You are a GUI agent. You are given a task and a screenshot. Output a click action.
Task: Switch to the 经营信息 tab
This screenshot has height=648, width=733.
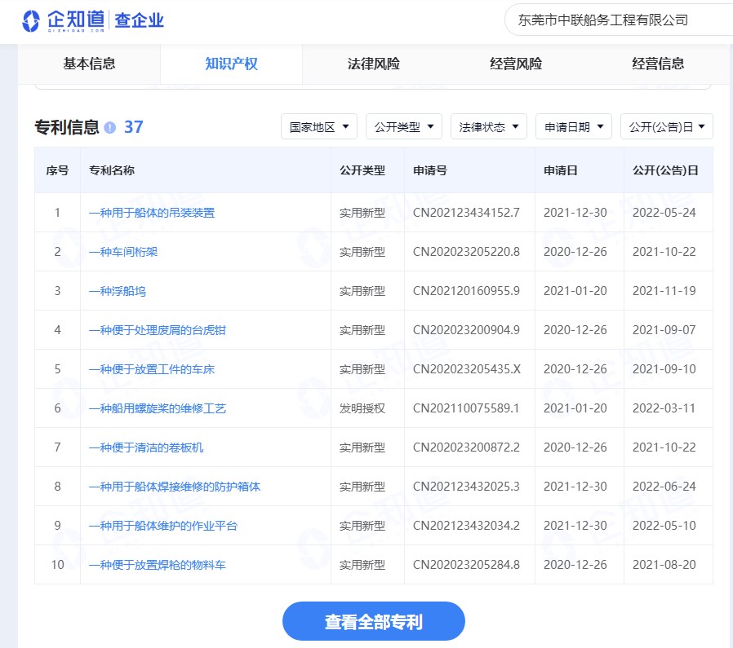658,64
